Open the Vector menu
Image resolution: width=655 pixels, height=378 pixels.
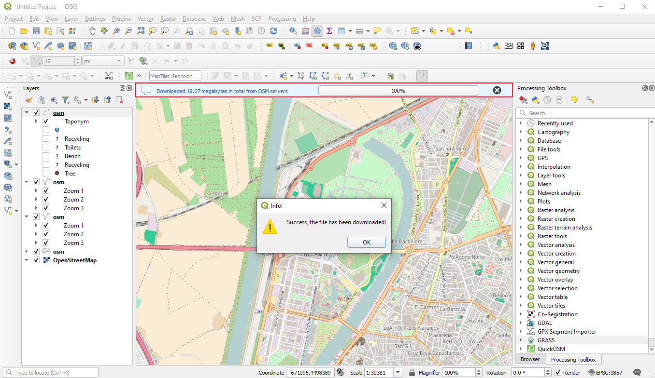pos(145,19)
